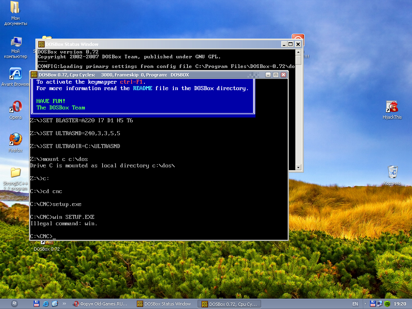Open the StrongDC++ 2.2 program folder
Screen dimensions: 412x309
tap(15, 179)
